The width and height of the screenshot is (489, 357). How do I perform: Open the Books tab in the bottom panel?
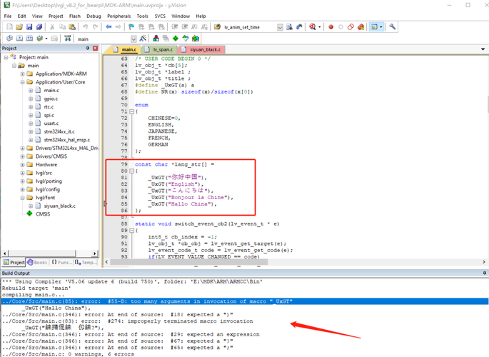[37, 262]
